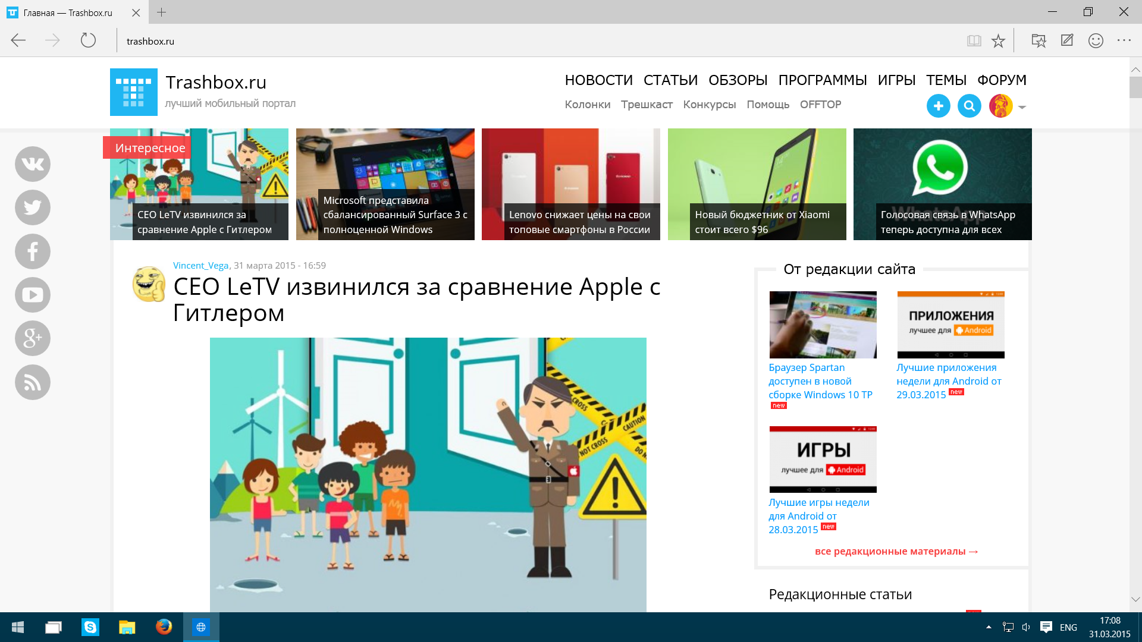Open the main article headline about LeTV

pos(416,300)
